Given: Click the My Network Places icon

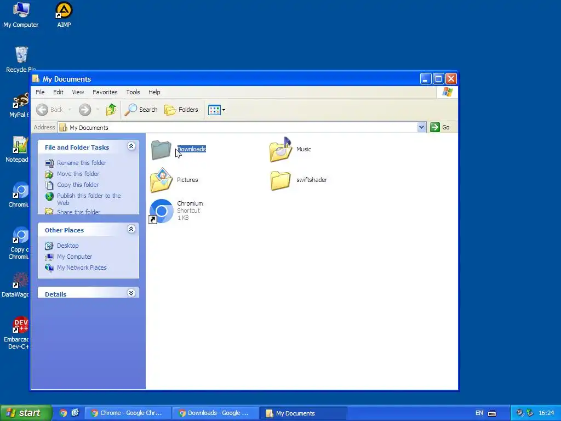Looking at the screenshot, I should pyautogui.click(x=49, y=268).
